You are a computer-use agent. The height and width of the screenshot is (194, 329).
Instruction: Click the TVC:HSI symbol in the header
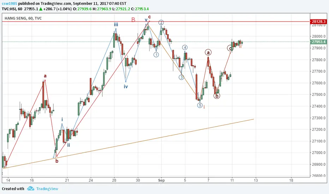[9, 9]
